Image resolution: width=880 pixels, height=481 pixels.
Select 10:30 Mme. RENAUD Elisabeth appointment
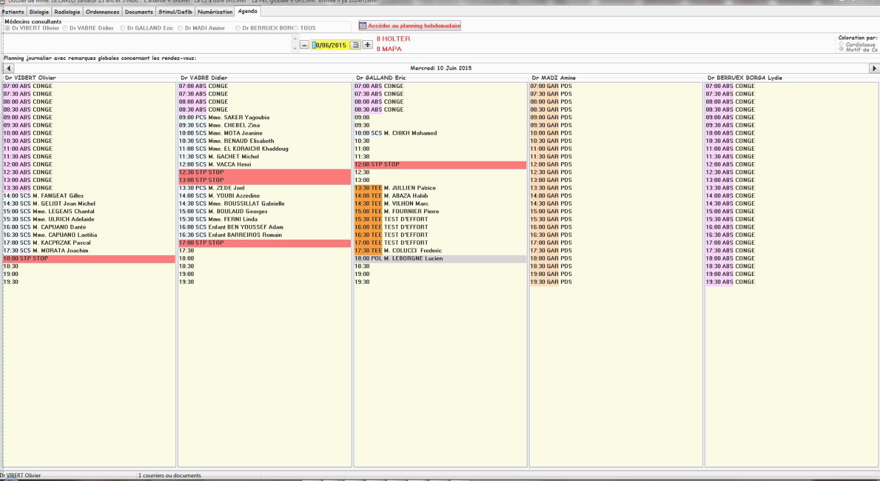pyautogui.click(x=265, y=141)
